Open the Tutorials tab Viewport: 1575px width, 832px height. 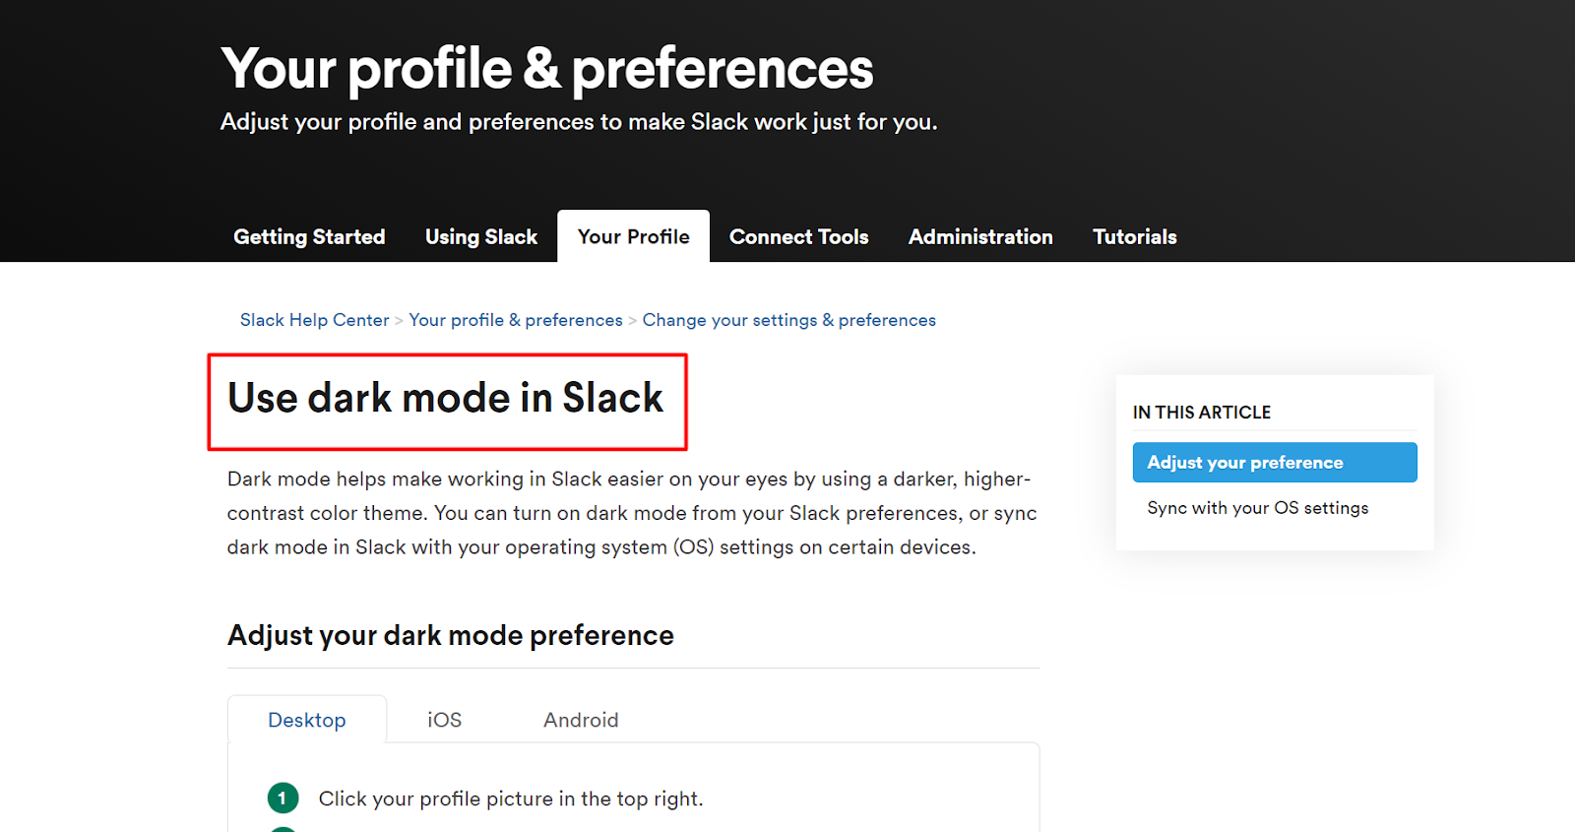[1134, 237]
